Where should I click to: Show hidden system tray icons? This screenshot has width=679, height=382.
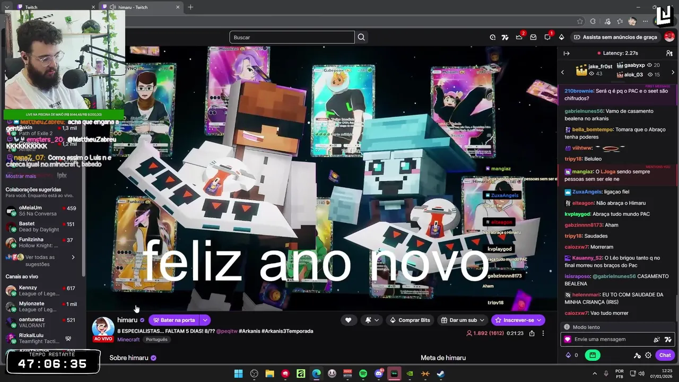(x=595, y=374)
